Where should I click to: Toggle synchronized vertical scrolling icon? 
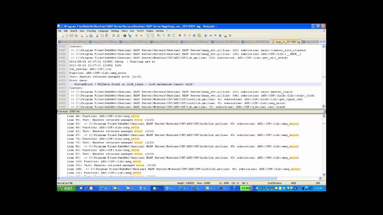pyautogui.click(x=148, y=36)
